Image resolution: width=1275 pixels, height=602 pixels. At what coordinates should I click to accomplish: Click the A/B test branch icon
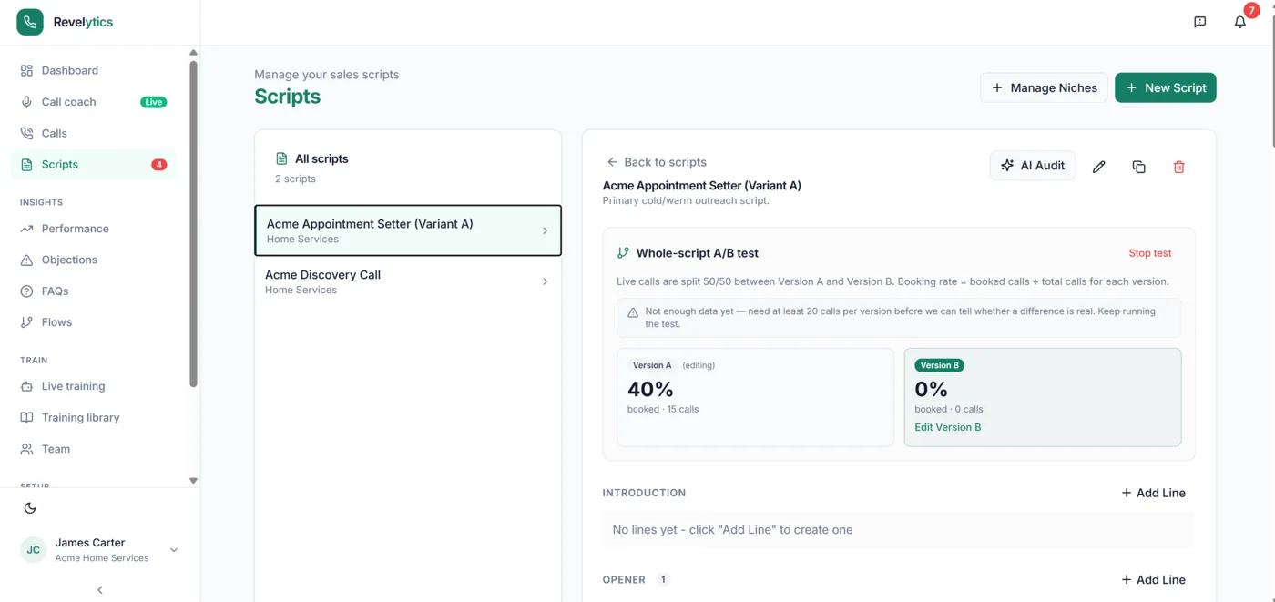[623, 253]
